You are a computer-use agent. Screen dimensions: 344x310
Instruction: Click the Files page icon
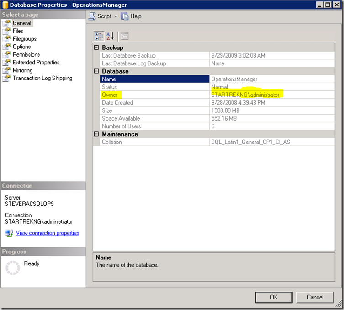click(x=6, y=31)
